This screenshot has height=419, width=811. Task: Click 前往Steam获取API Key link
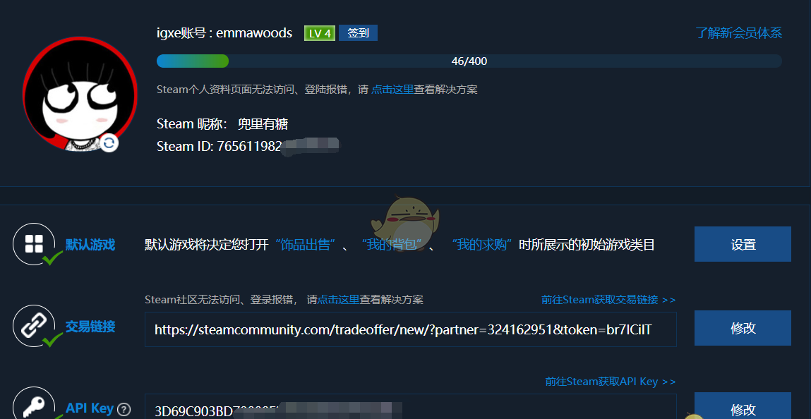[x=611, y=382]
